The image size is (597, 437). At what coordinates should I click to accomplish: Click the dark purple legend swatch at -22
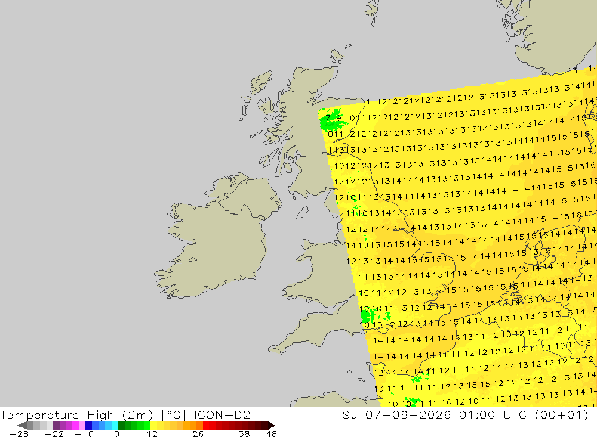point(56,425)
